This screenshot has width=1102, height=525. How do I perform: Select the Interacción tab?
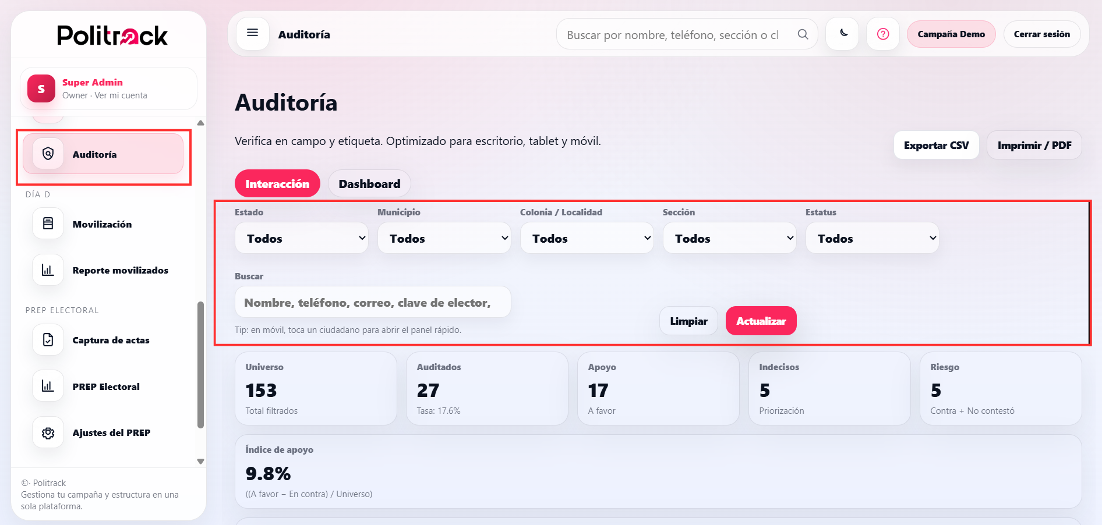pyautogui.click(x=277, y=183)
